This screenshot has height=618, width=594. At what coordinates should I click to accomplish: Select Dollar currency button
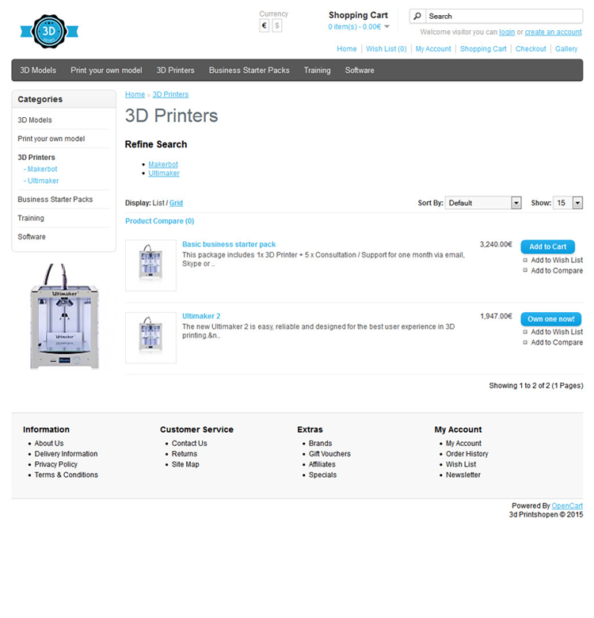[x=277, y=26]
